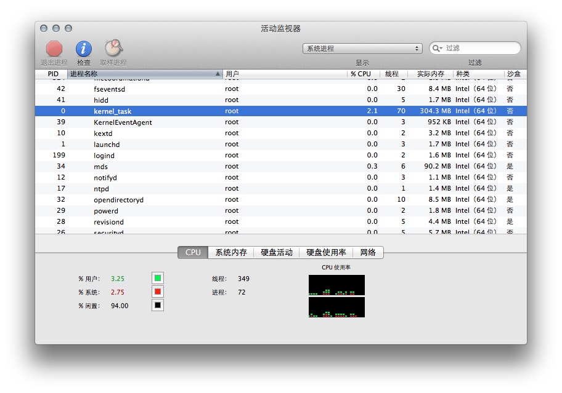Click the 72 processes count value
562x393 pixels.
pyautogui.click(x=242, y=292)
